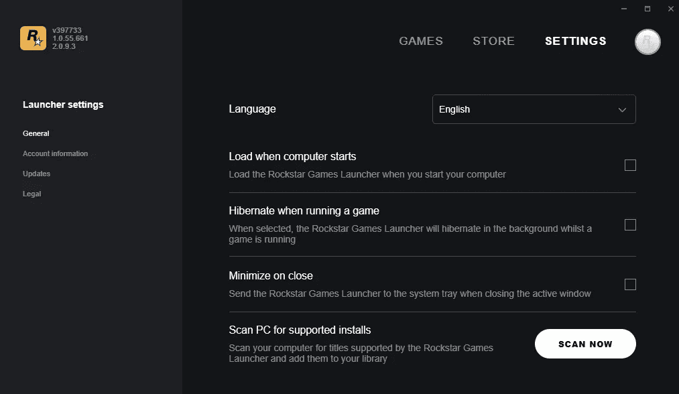Open Account information settings
This screenshot has width=679, height=394.
click(55, 153)
